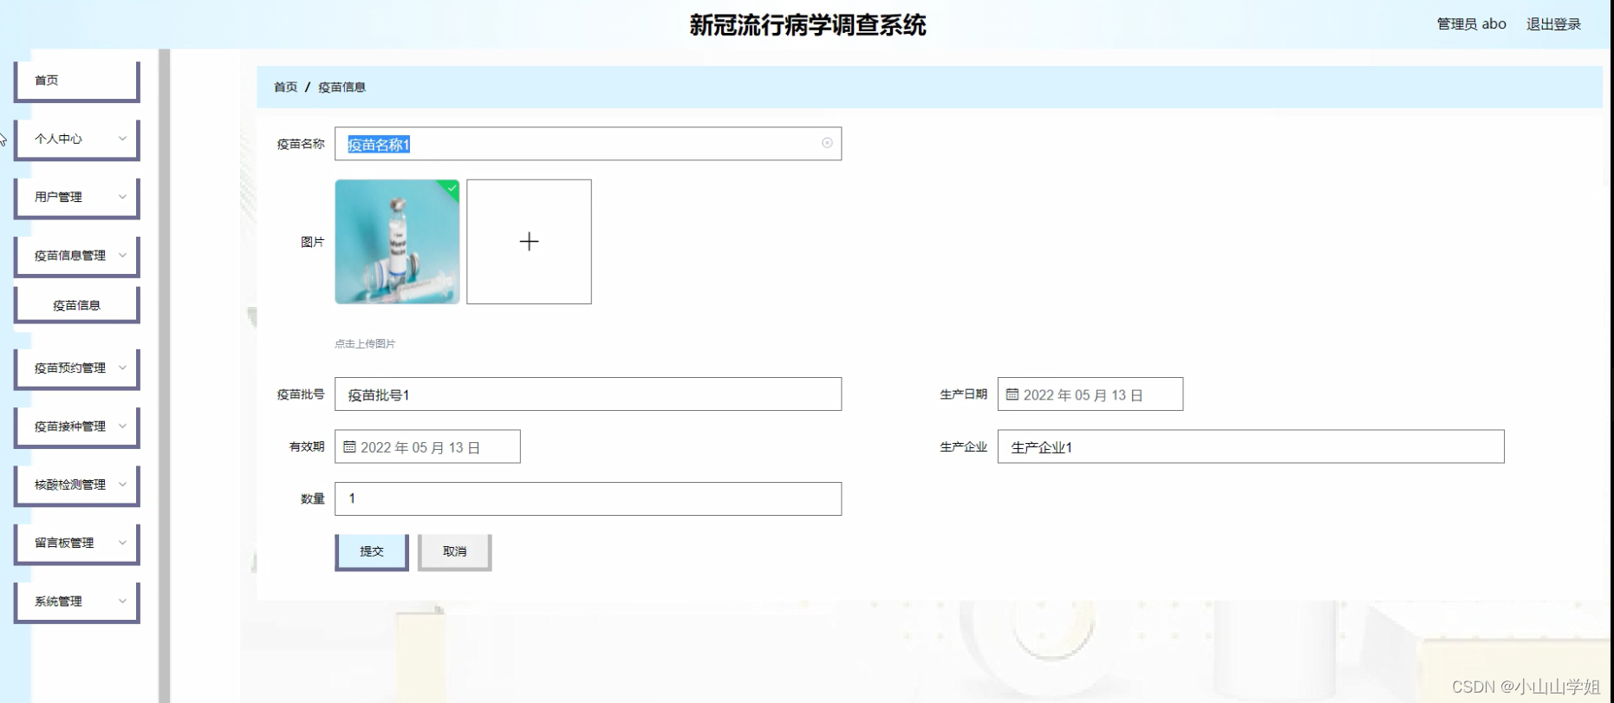The image size is (1614, 703).
Task: Click the 管理员 abo account label
Action: point(1471,24)
